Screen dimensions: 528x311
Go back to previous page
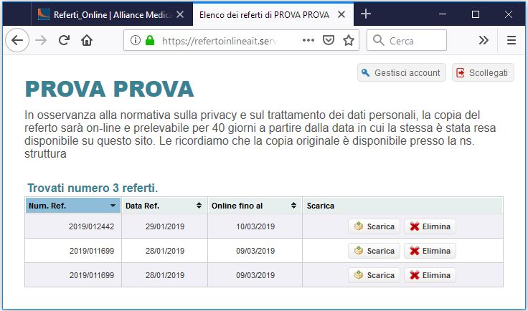click(16, 40)
